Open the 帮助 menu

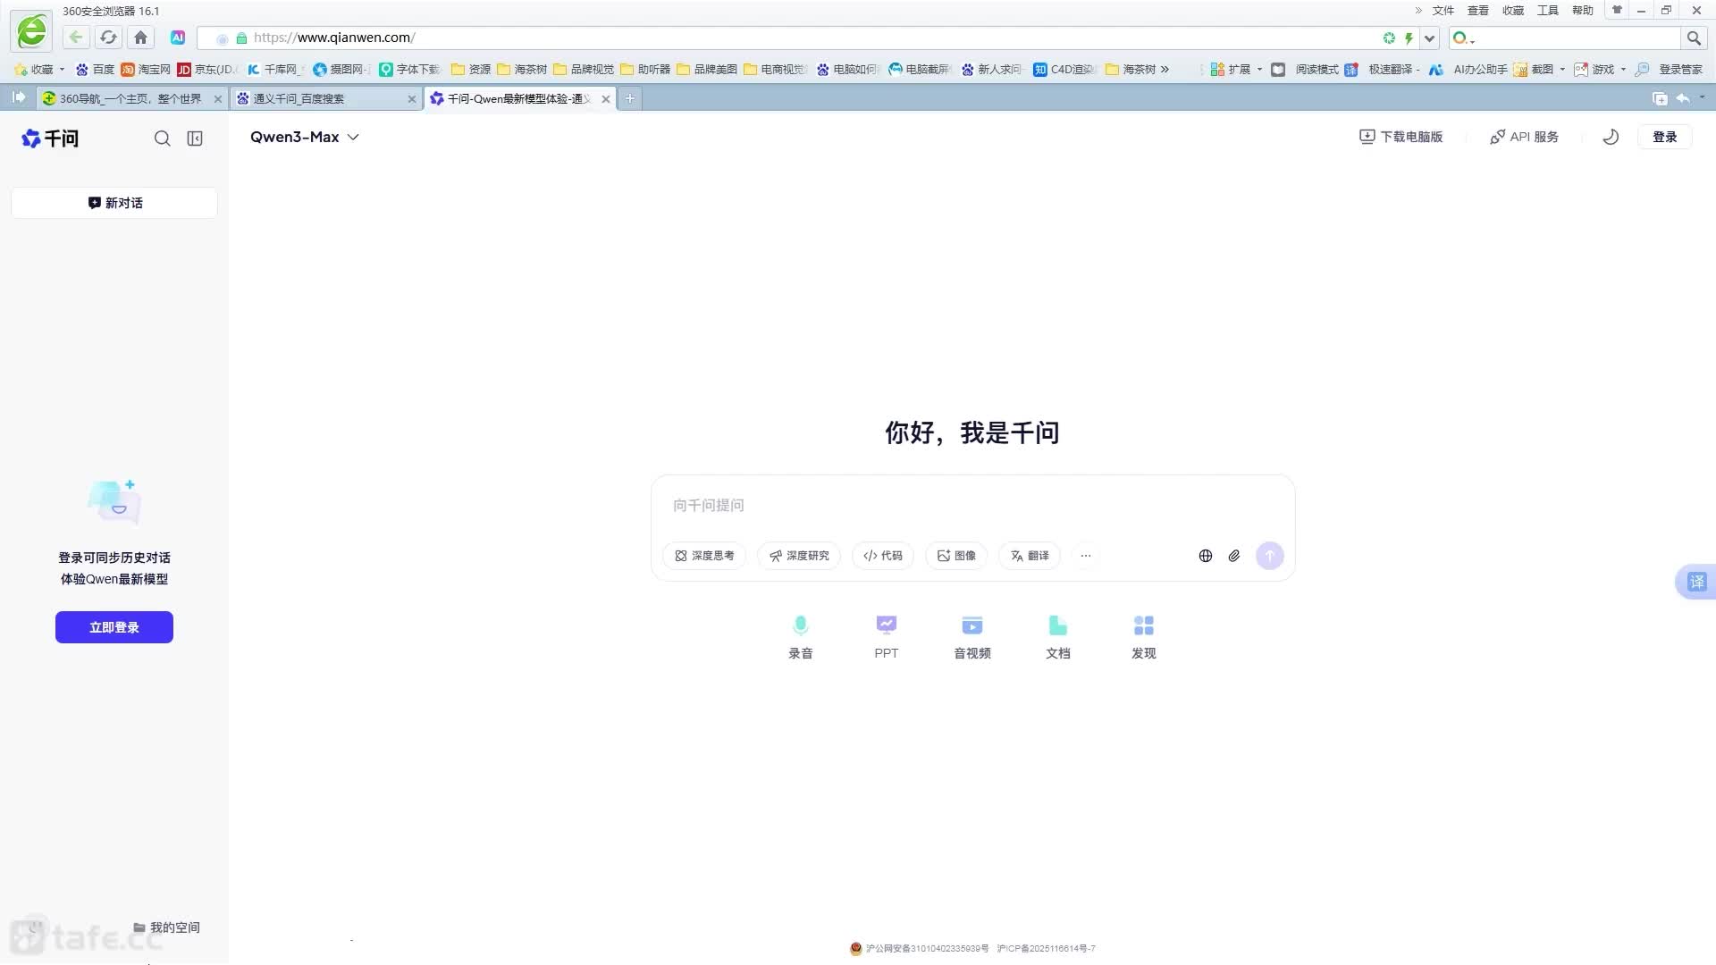pos(1583,11)
